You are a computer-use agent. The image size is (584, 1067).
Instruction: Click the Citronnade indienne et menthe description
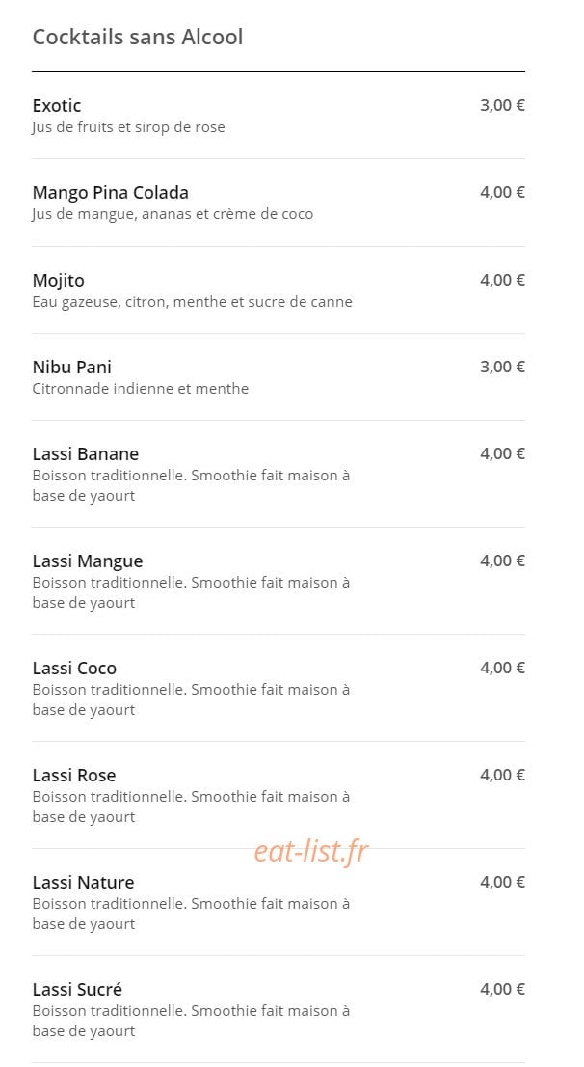coord(140,389)
